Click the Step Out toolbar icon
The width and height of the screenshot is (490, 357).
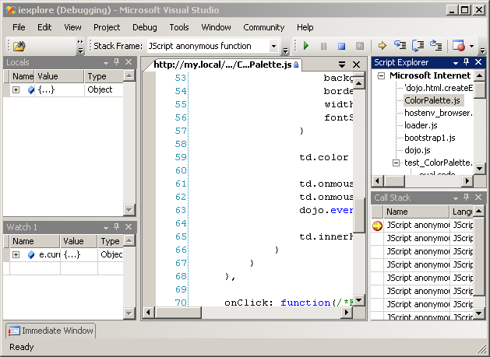(435, 46)
